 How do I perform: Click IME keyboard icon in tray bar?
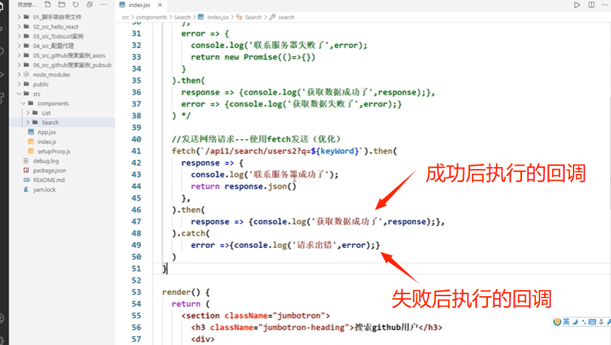[x=592, y=322]
